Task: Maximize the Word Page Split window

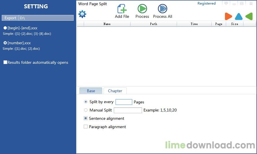Action: tap(242, 3)
